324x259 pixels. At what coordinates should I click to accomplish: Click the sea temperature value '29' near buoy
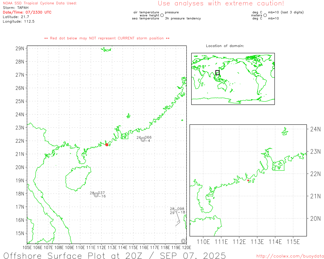click(172, 213)
